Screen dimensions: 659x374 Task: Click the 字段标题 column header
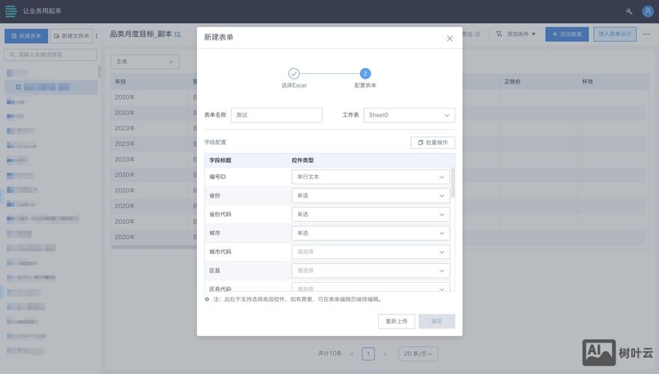click(x=220, y=160)
